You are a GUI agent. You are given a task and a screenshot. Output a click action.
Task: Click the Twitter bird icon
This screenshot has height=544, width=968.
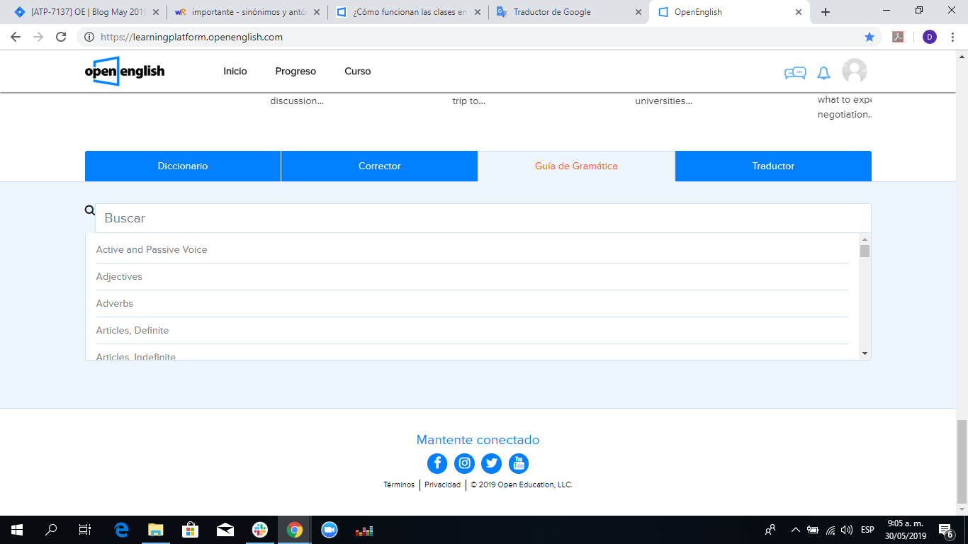tap(491, 463)
